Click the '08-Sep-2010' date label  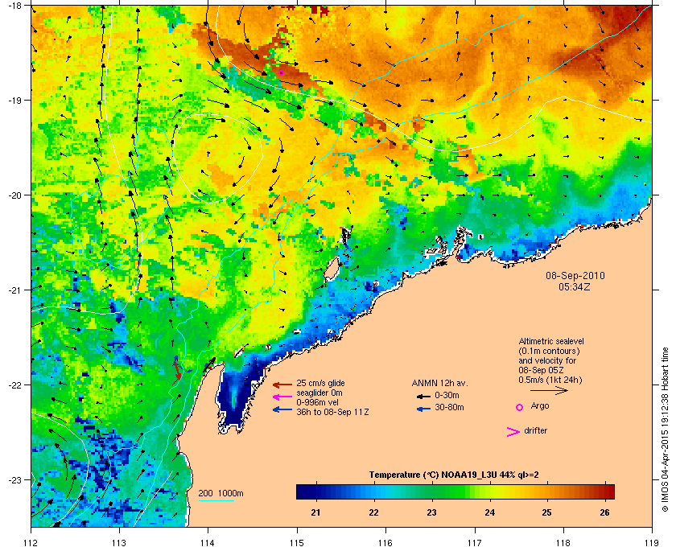point(575,276)
